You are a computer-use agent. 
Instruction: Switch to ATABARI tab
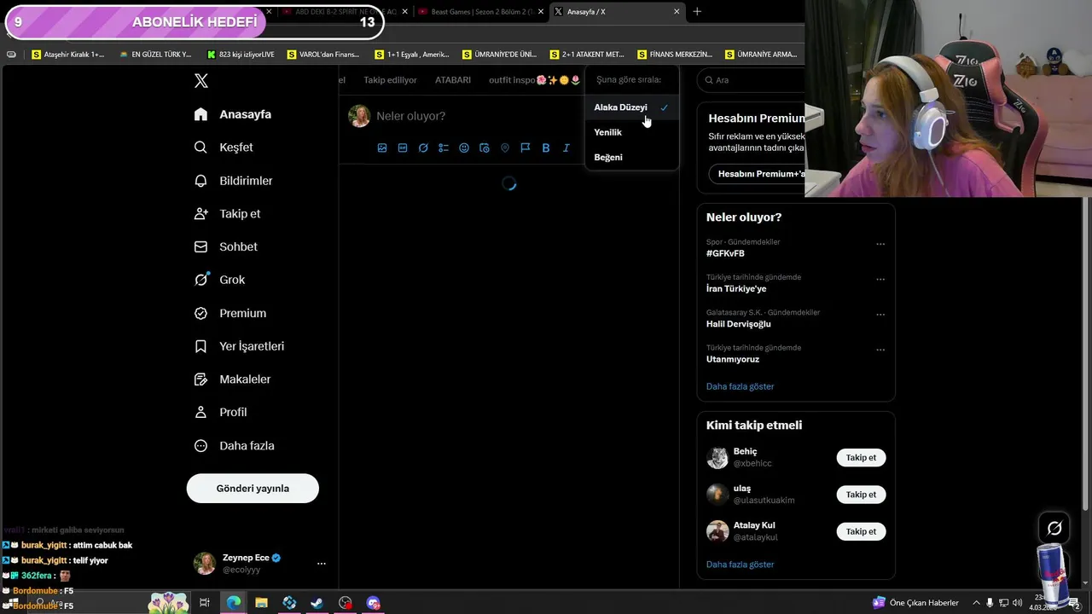(453, 80)
